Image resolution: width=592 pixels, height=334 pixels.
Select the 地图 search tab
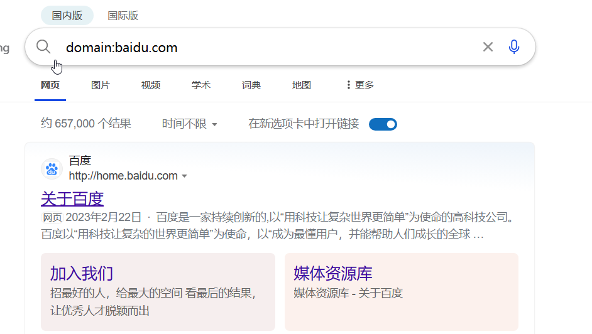pos(301,85)
